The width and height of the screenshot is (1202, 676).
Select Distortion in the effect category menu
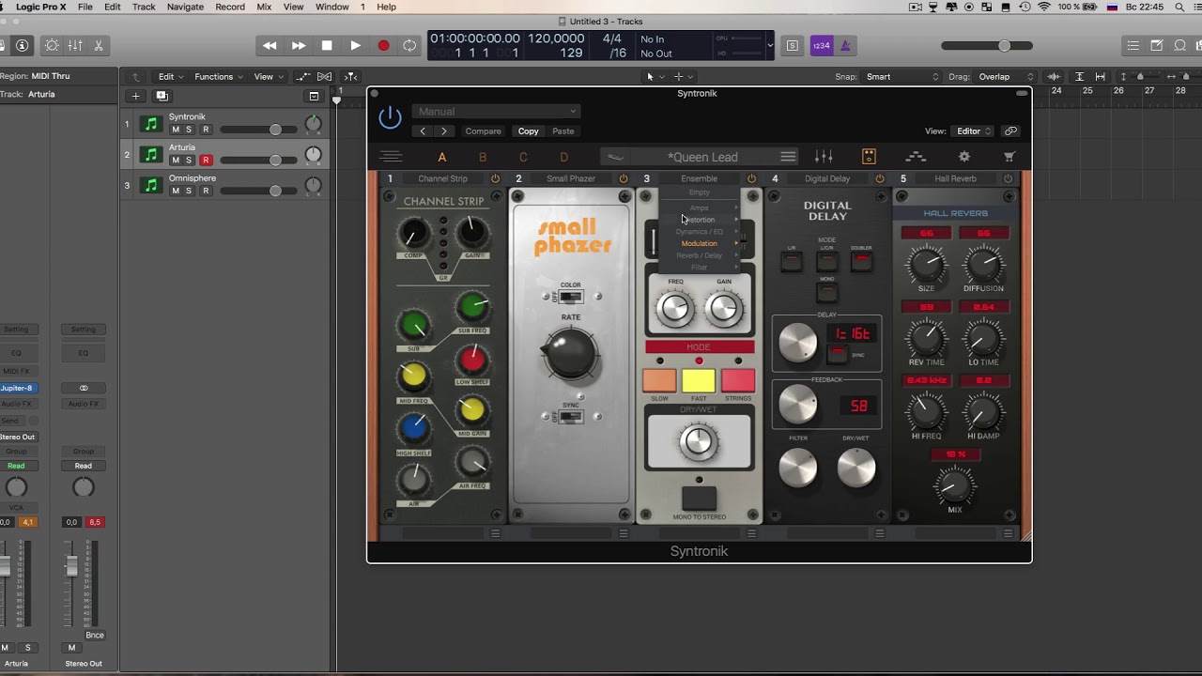click(x=700, y=220)
